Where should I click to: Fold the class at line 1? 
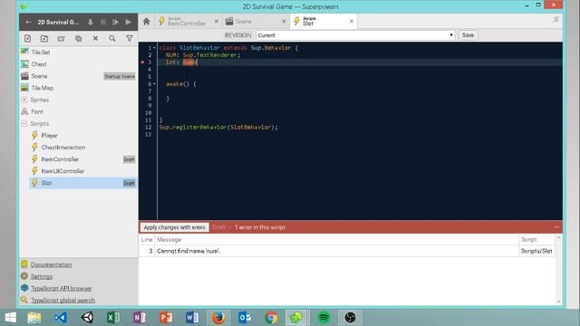154,48
